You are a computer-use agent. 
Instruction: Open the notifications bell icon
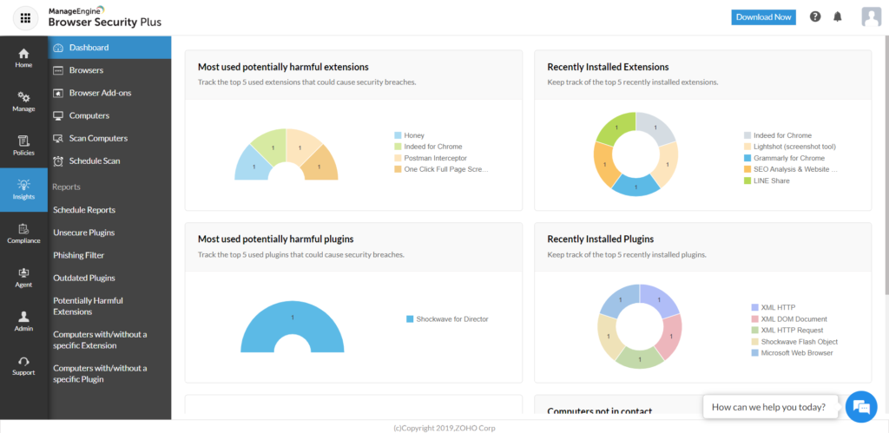coord(838,16)
